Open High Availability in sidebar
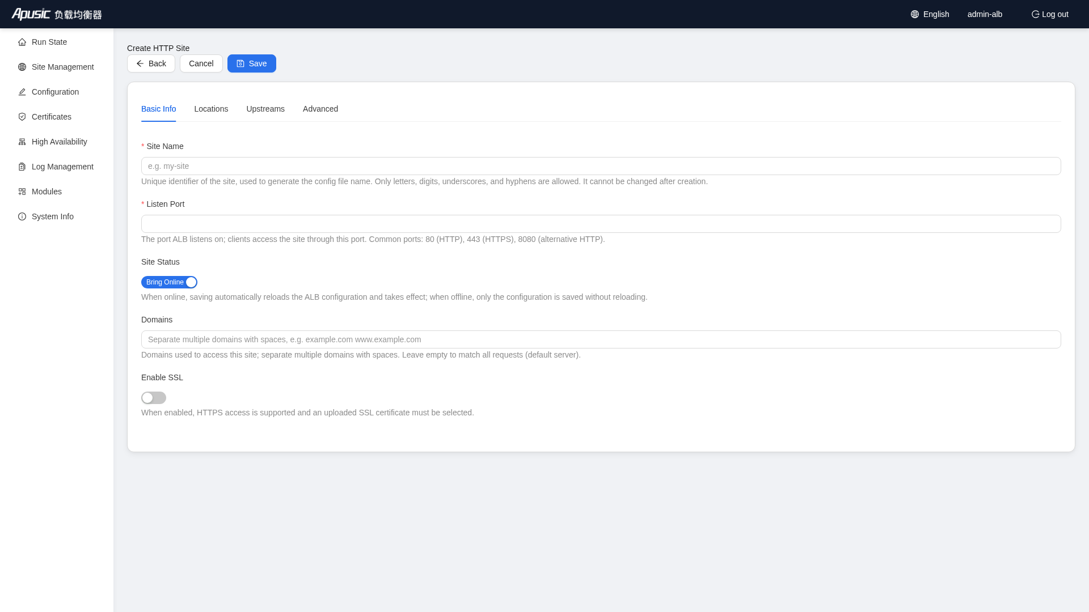The height and width of the screenshot is (612, 1089). coord(57,142)
